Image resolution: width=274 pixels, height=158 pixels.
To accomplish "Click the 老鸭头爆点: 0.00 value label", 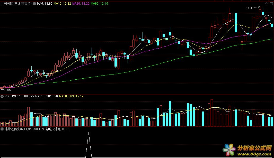I will [x=57, y=129].
